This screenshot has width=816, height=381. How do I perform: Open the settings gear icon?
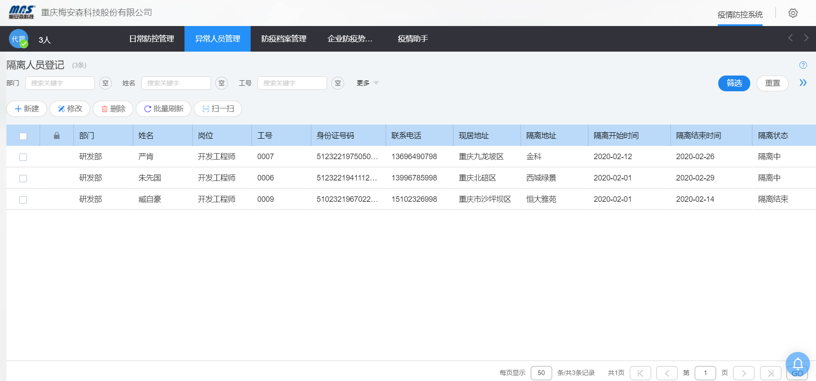[793, 13]
